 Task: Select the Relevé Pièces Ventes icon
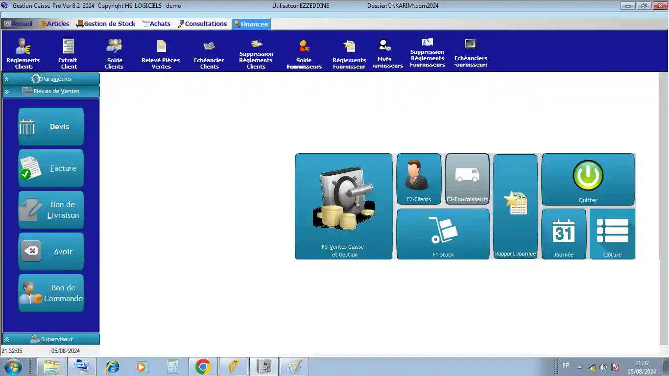coord(161,54)
